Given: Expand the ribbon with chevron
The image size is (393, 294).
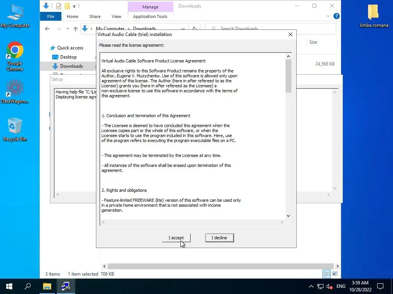Looking at the screenshot, I should pos(328,16).
